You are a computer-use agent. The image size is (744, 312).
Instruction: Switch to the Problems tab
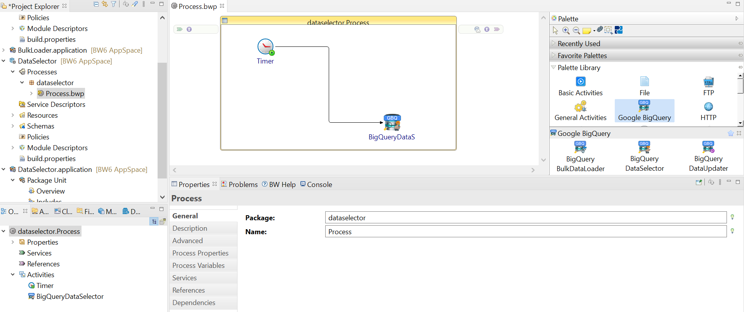pyautogui.click(x=239, y=184)
